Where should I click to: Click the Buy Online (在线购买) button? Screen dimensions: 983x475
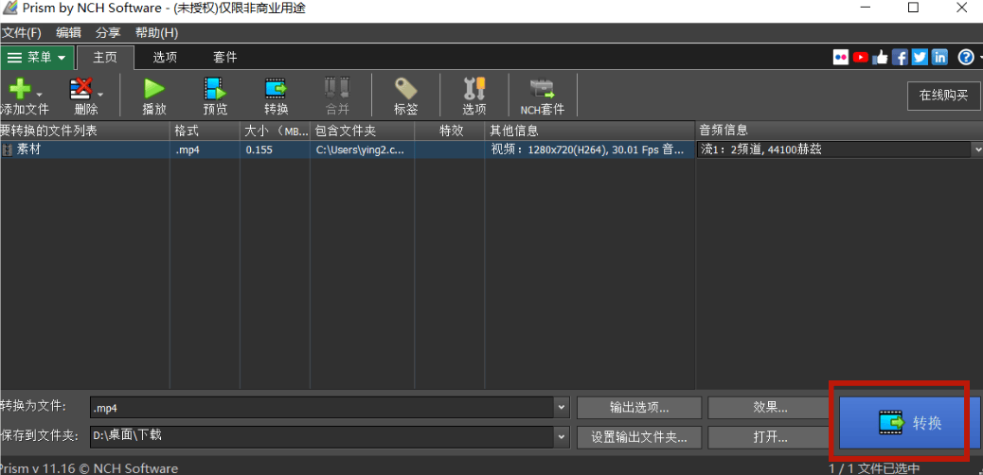coord(943,95)
